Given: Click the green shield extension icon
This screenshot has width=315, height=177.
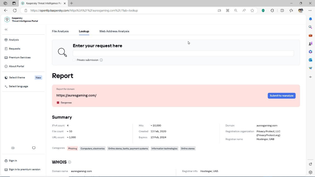Looking at the screenshot, I should pos(263,10).
